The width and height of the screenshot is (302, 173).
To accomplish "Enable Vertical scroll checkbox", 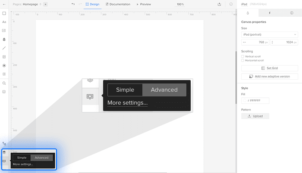I will [x=242, y=56].
